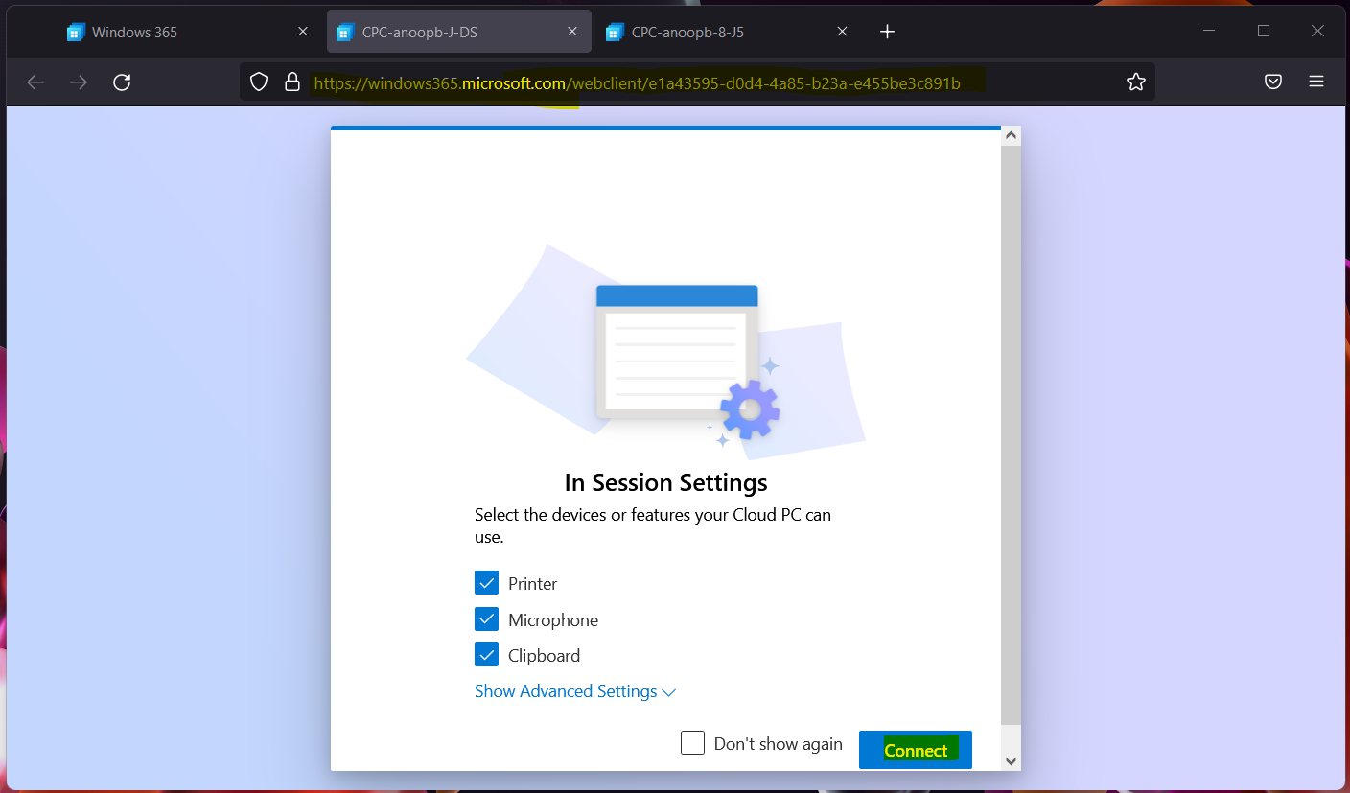Viewport: 1350px width, 793px height.
Task: Expand Show Advanced Settings
Action: [x=575, y=691]
